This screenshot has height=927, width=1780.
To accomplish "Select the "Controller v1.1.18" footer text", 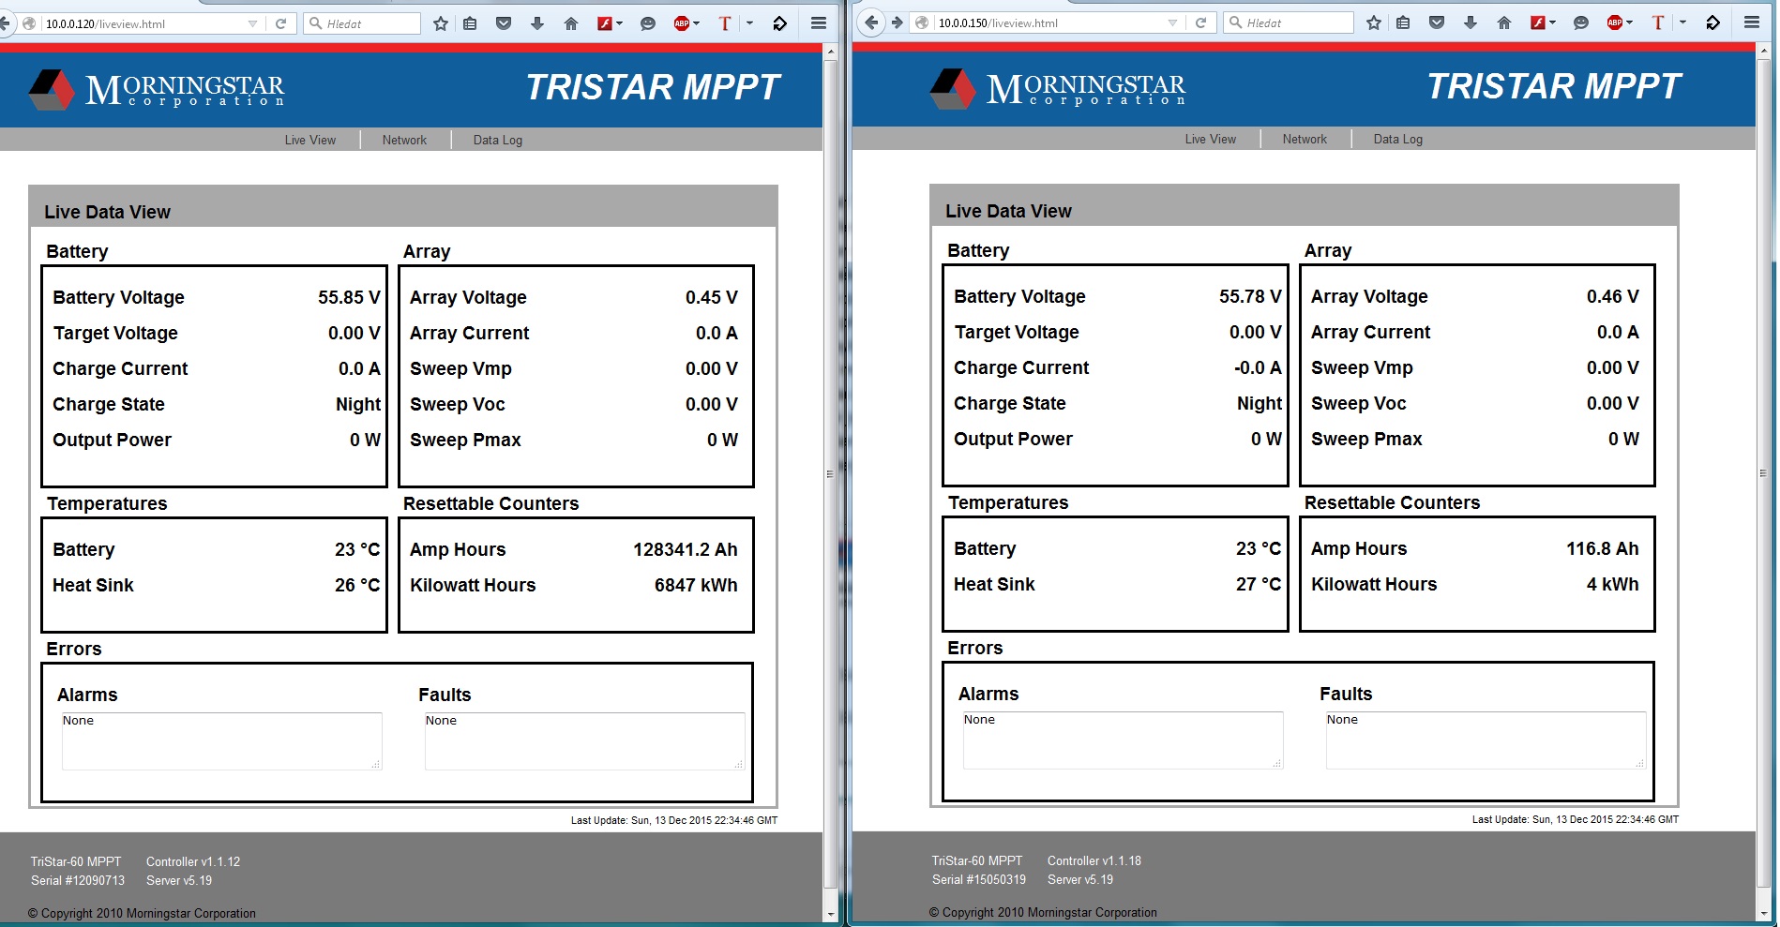I will click(x=1094, y=860).
